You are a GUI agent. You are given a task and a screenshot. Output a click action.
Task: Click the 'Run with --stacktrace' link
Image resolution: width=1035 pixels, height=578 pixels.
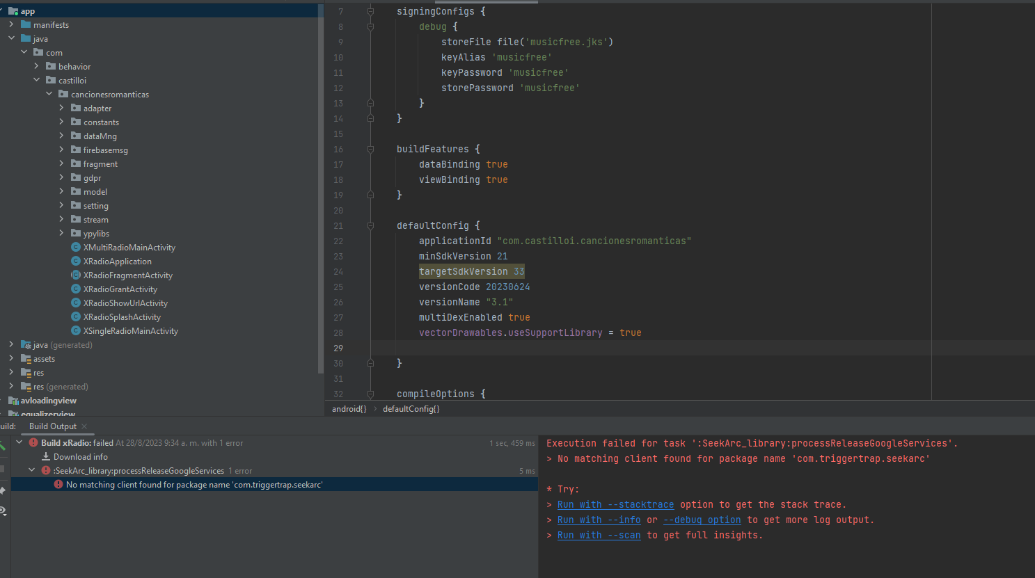615,505
